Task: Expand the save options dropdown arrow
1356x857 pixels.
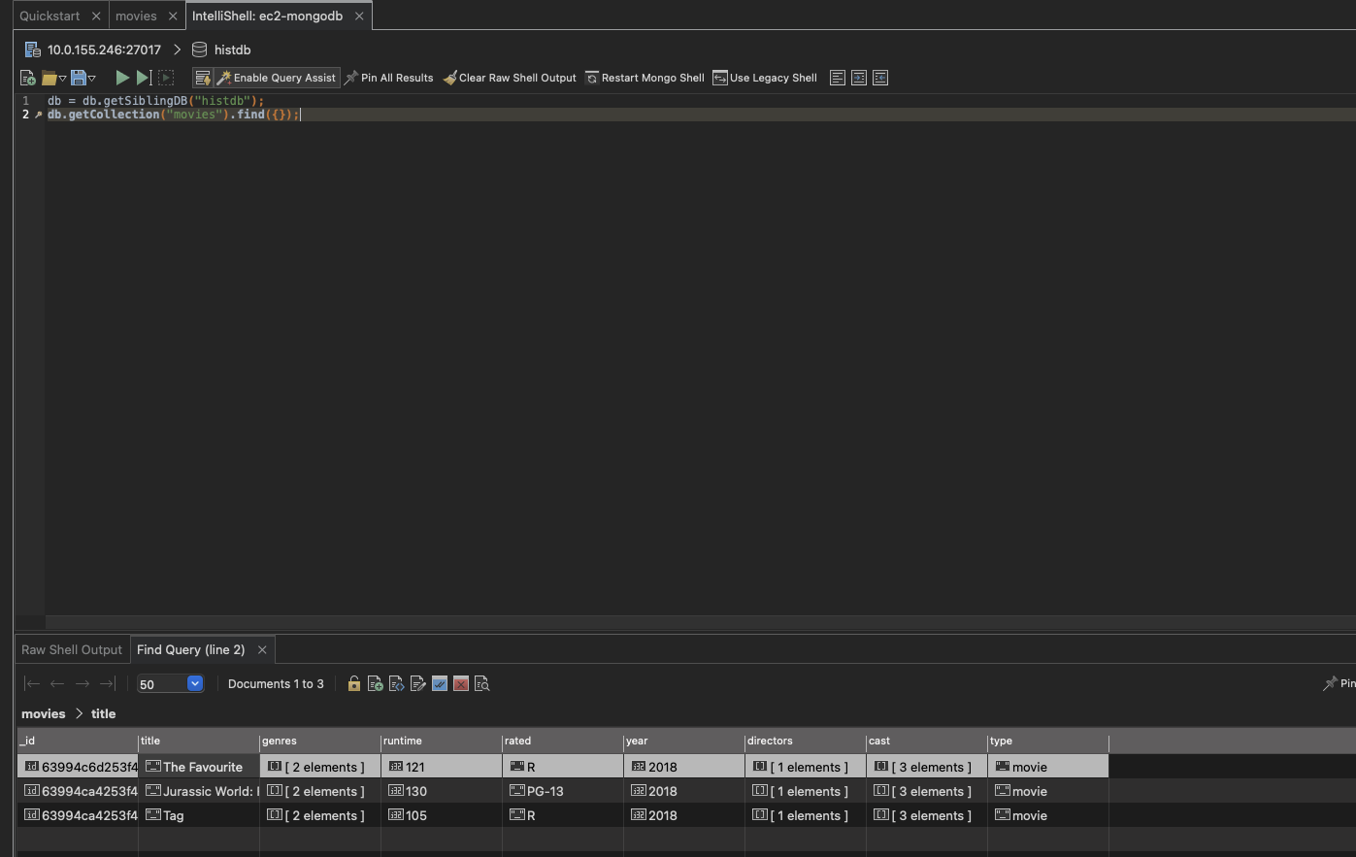Action: 92,78
